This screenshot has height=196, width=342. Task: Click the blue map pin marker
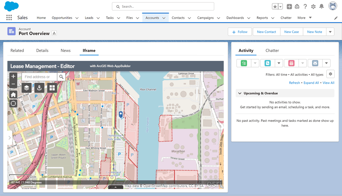pos(121,114)
